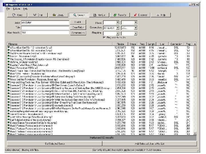This screenshot has width=206, height=154.
Task: Click green dot beside Revolution 1993 row
Action: click(9, 67)
